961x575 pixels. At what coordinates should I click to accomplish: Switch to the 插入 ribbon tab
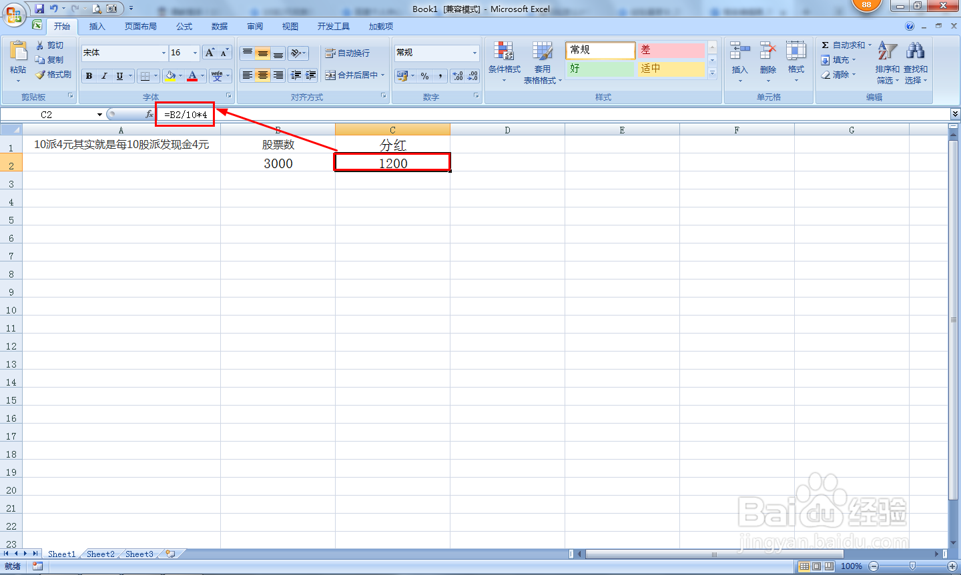97,26
